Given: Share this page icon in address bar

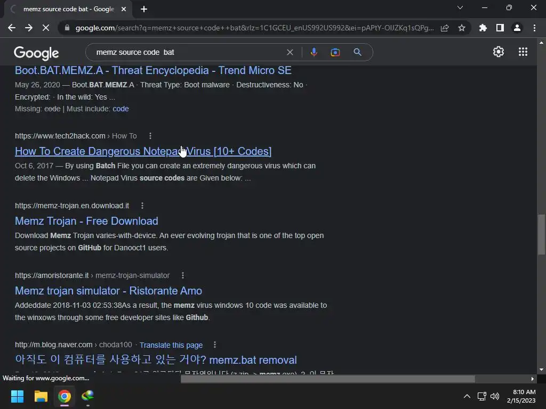Looking at the screenshot, I should [x=445, y=28].
